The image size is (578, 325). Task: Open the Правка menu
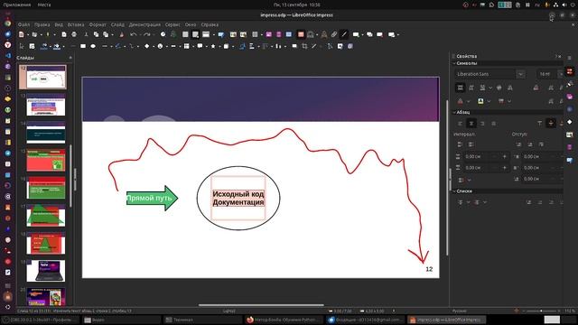coord(42,24)
